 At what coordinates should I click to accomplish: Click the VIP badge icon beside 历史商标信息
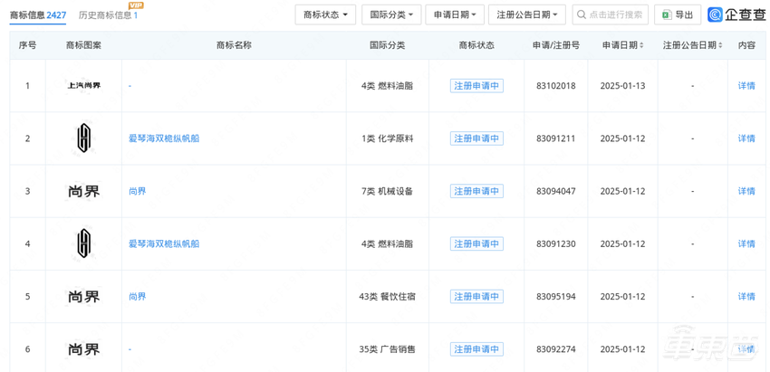[136, 5]
